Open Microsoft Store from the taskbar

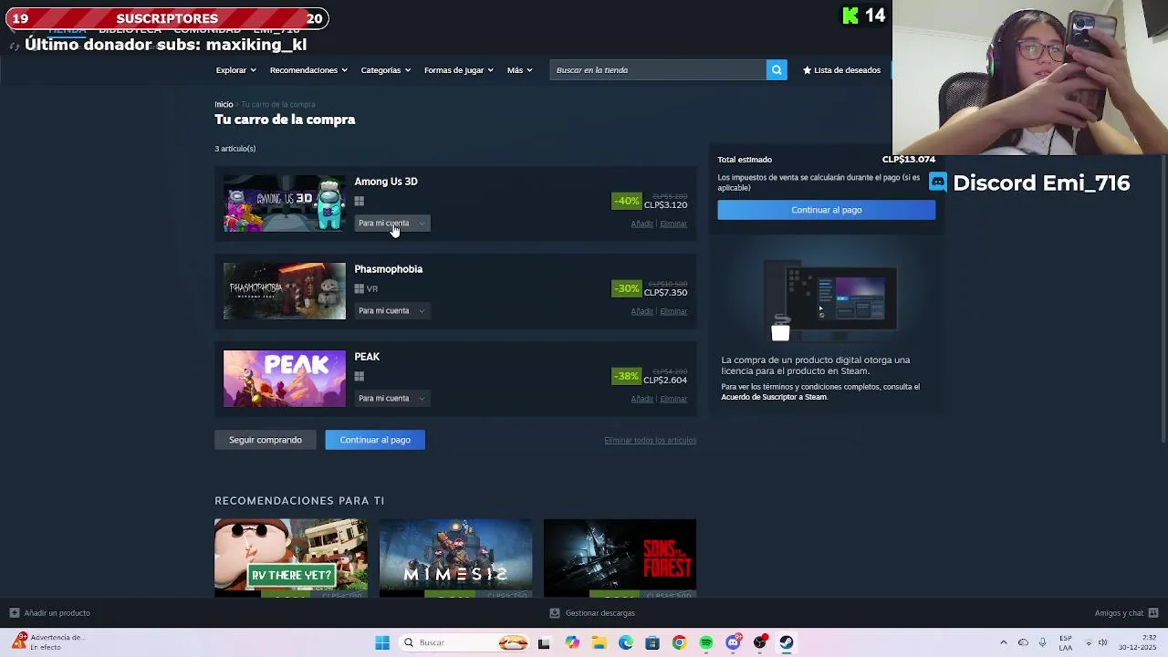(x=652, y=642)
